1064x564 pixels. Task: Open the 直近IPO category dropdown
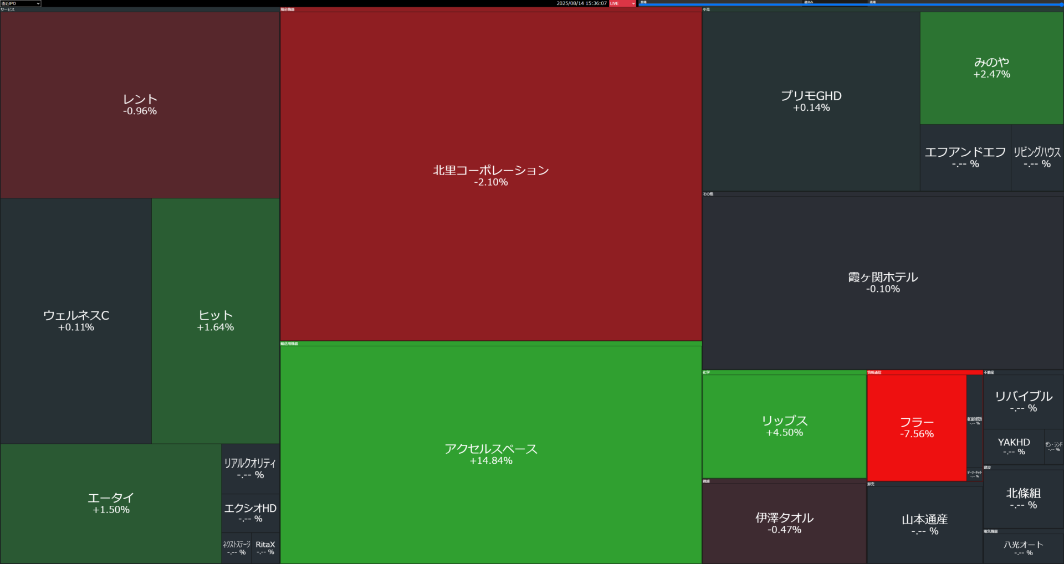point(21,3)
